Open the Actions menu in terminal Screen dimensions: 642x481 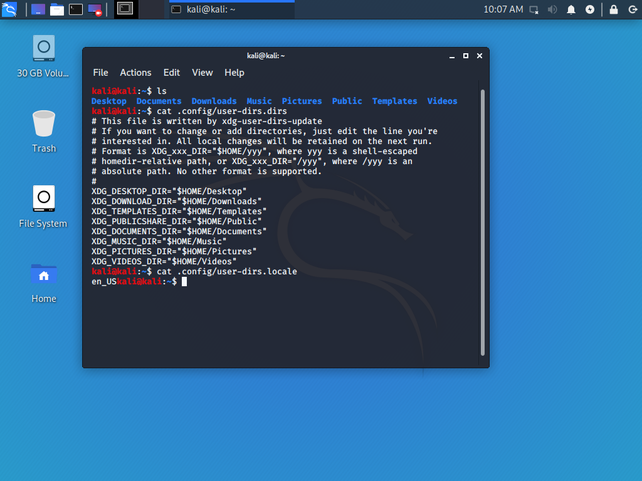[x=135, y=73]
